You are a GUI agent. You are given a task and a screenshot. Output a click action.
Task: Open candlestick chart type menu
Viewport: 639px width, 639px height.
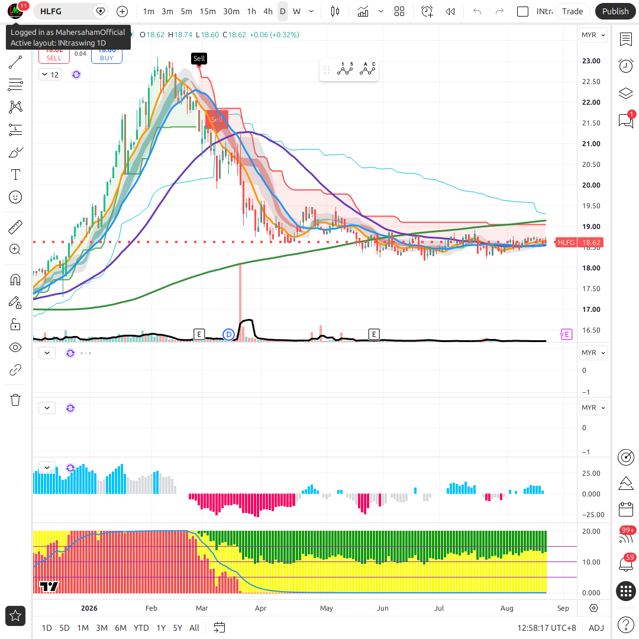click(335, 11)
